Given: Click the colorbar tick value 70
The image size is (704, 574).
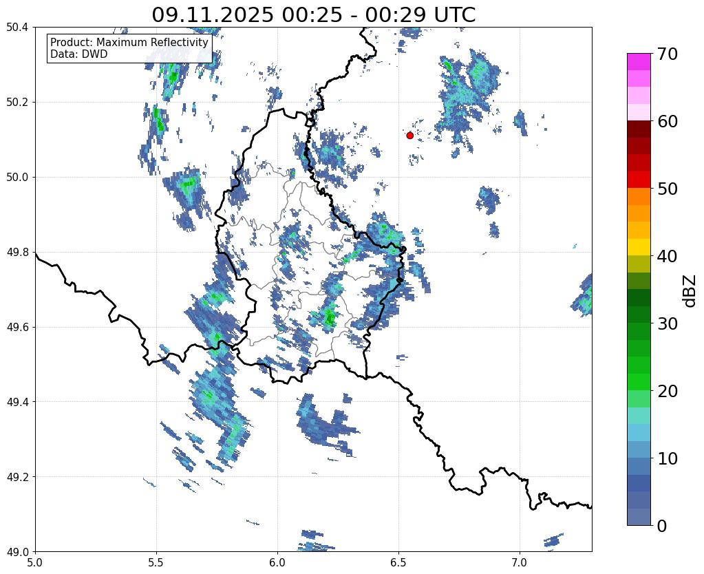Looking at the screenshot, I should coord(667,54).
